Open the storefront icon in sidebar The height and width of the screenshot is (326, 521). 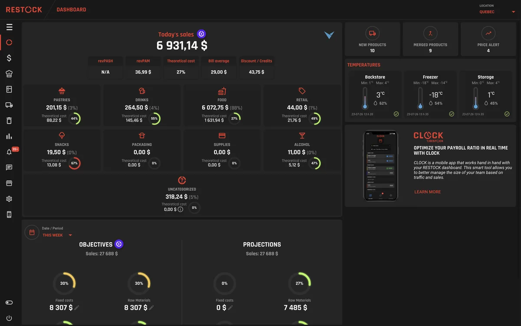tap(9, 183)
